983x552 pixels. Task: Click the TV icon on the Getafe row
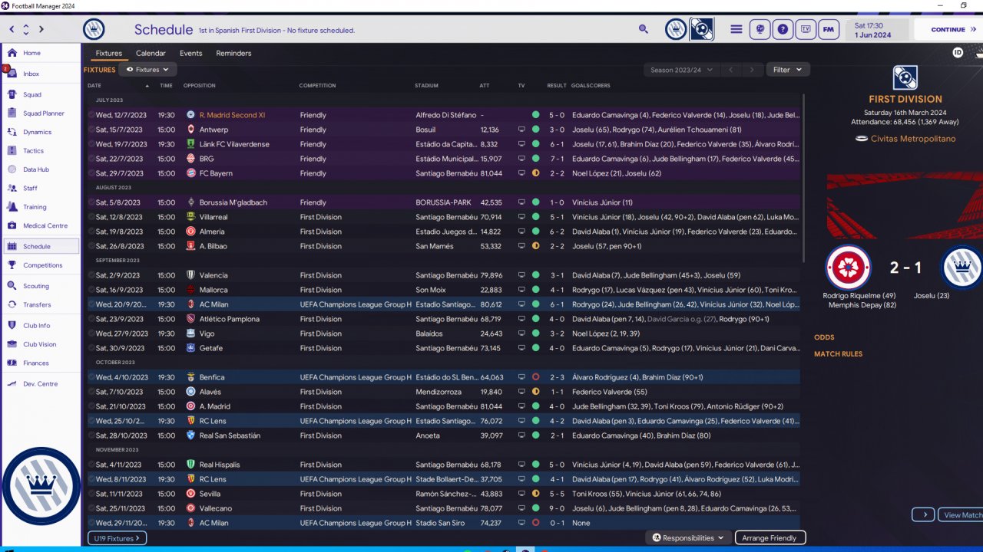pyautogui.click(x=521, y=348)
